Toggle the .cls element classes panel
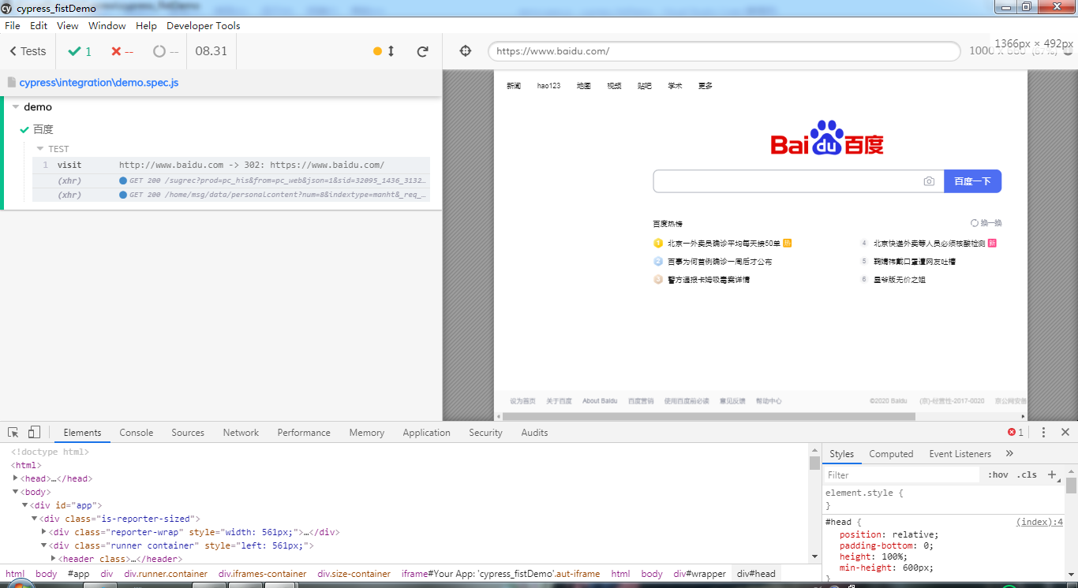The height and width of the screenshot is (588, 1078). coord(1027,475)
